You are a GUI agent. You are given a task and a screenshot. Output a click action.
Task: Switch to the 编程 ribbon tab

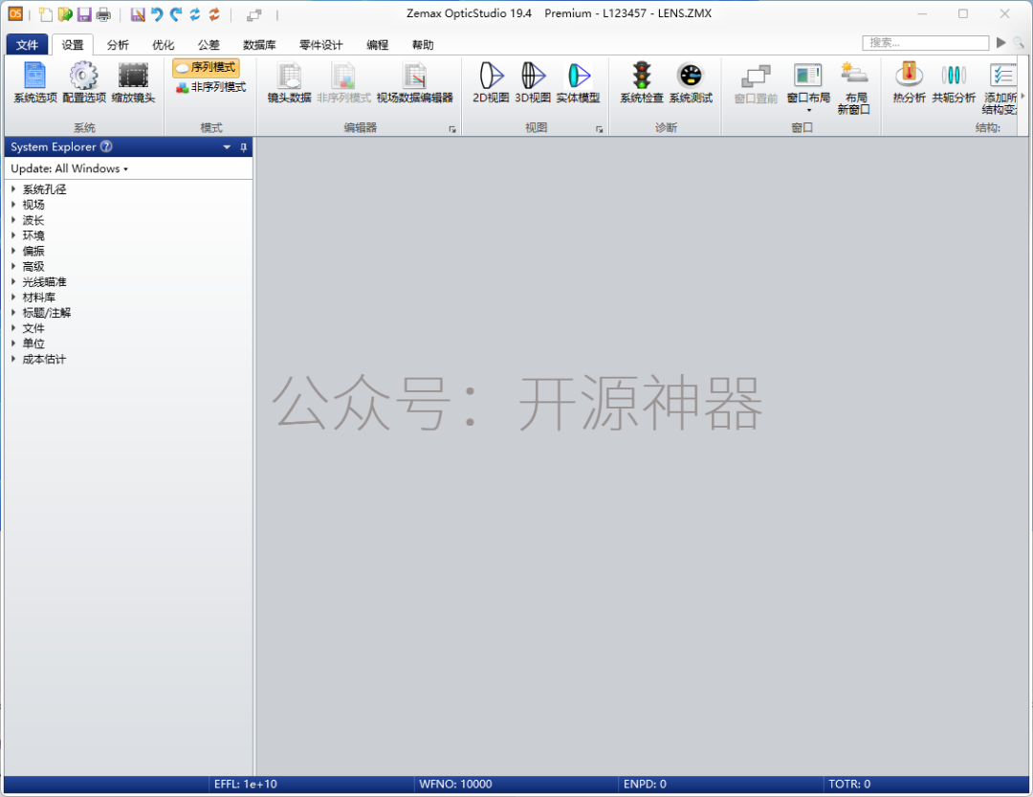(x=378, y=44)
